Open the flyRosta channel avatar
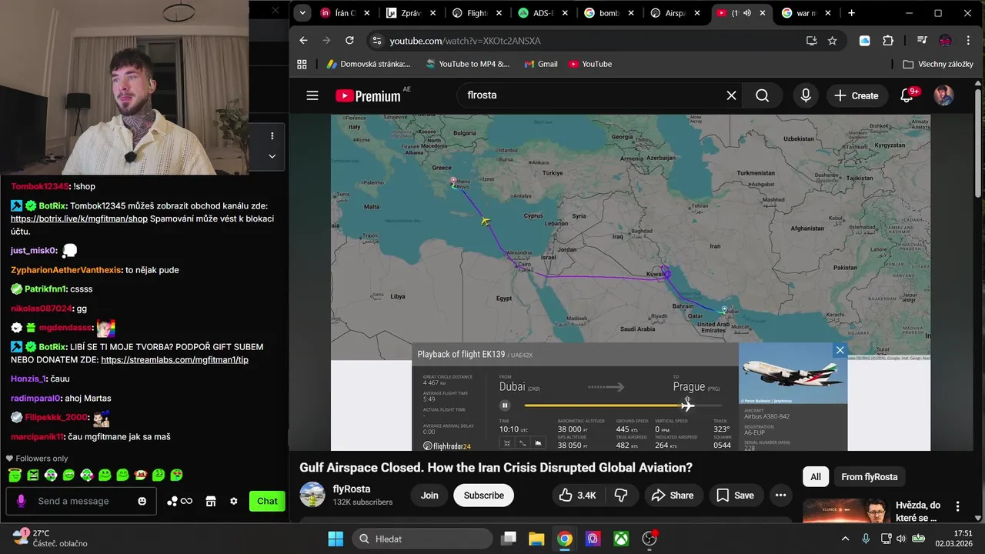The image size is (985, 554). (312, 495)
